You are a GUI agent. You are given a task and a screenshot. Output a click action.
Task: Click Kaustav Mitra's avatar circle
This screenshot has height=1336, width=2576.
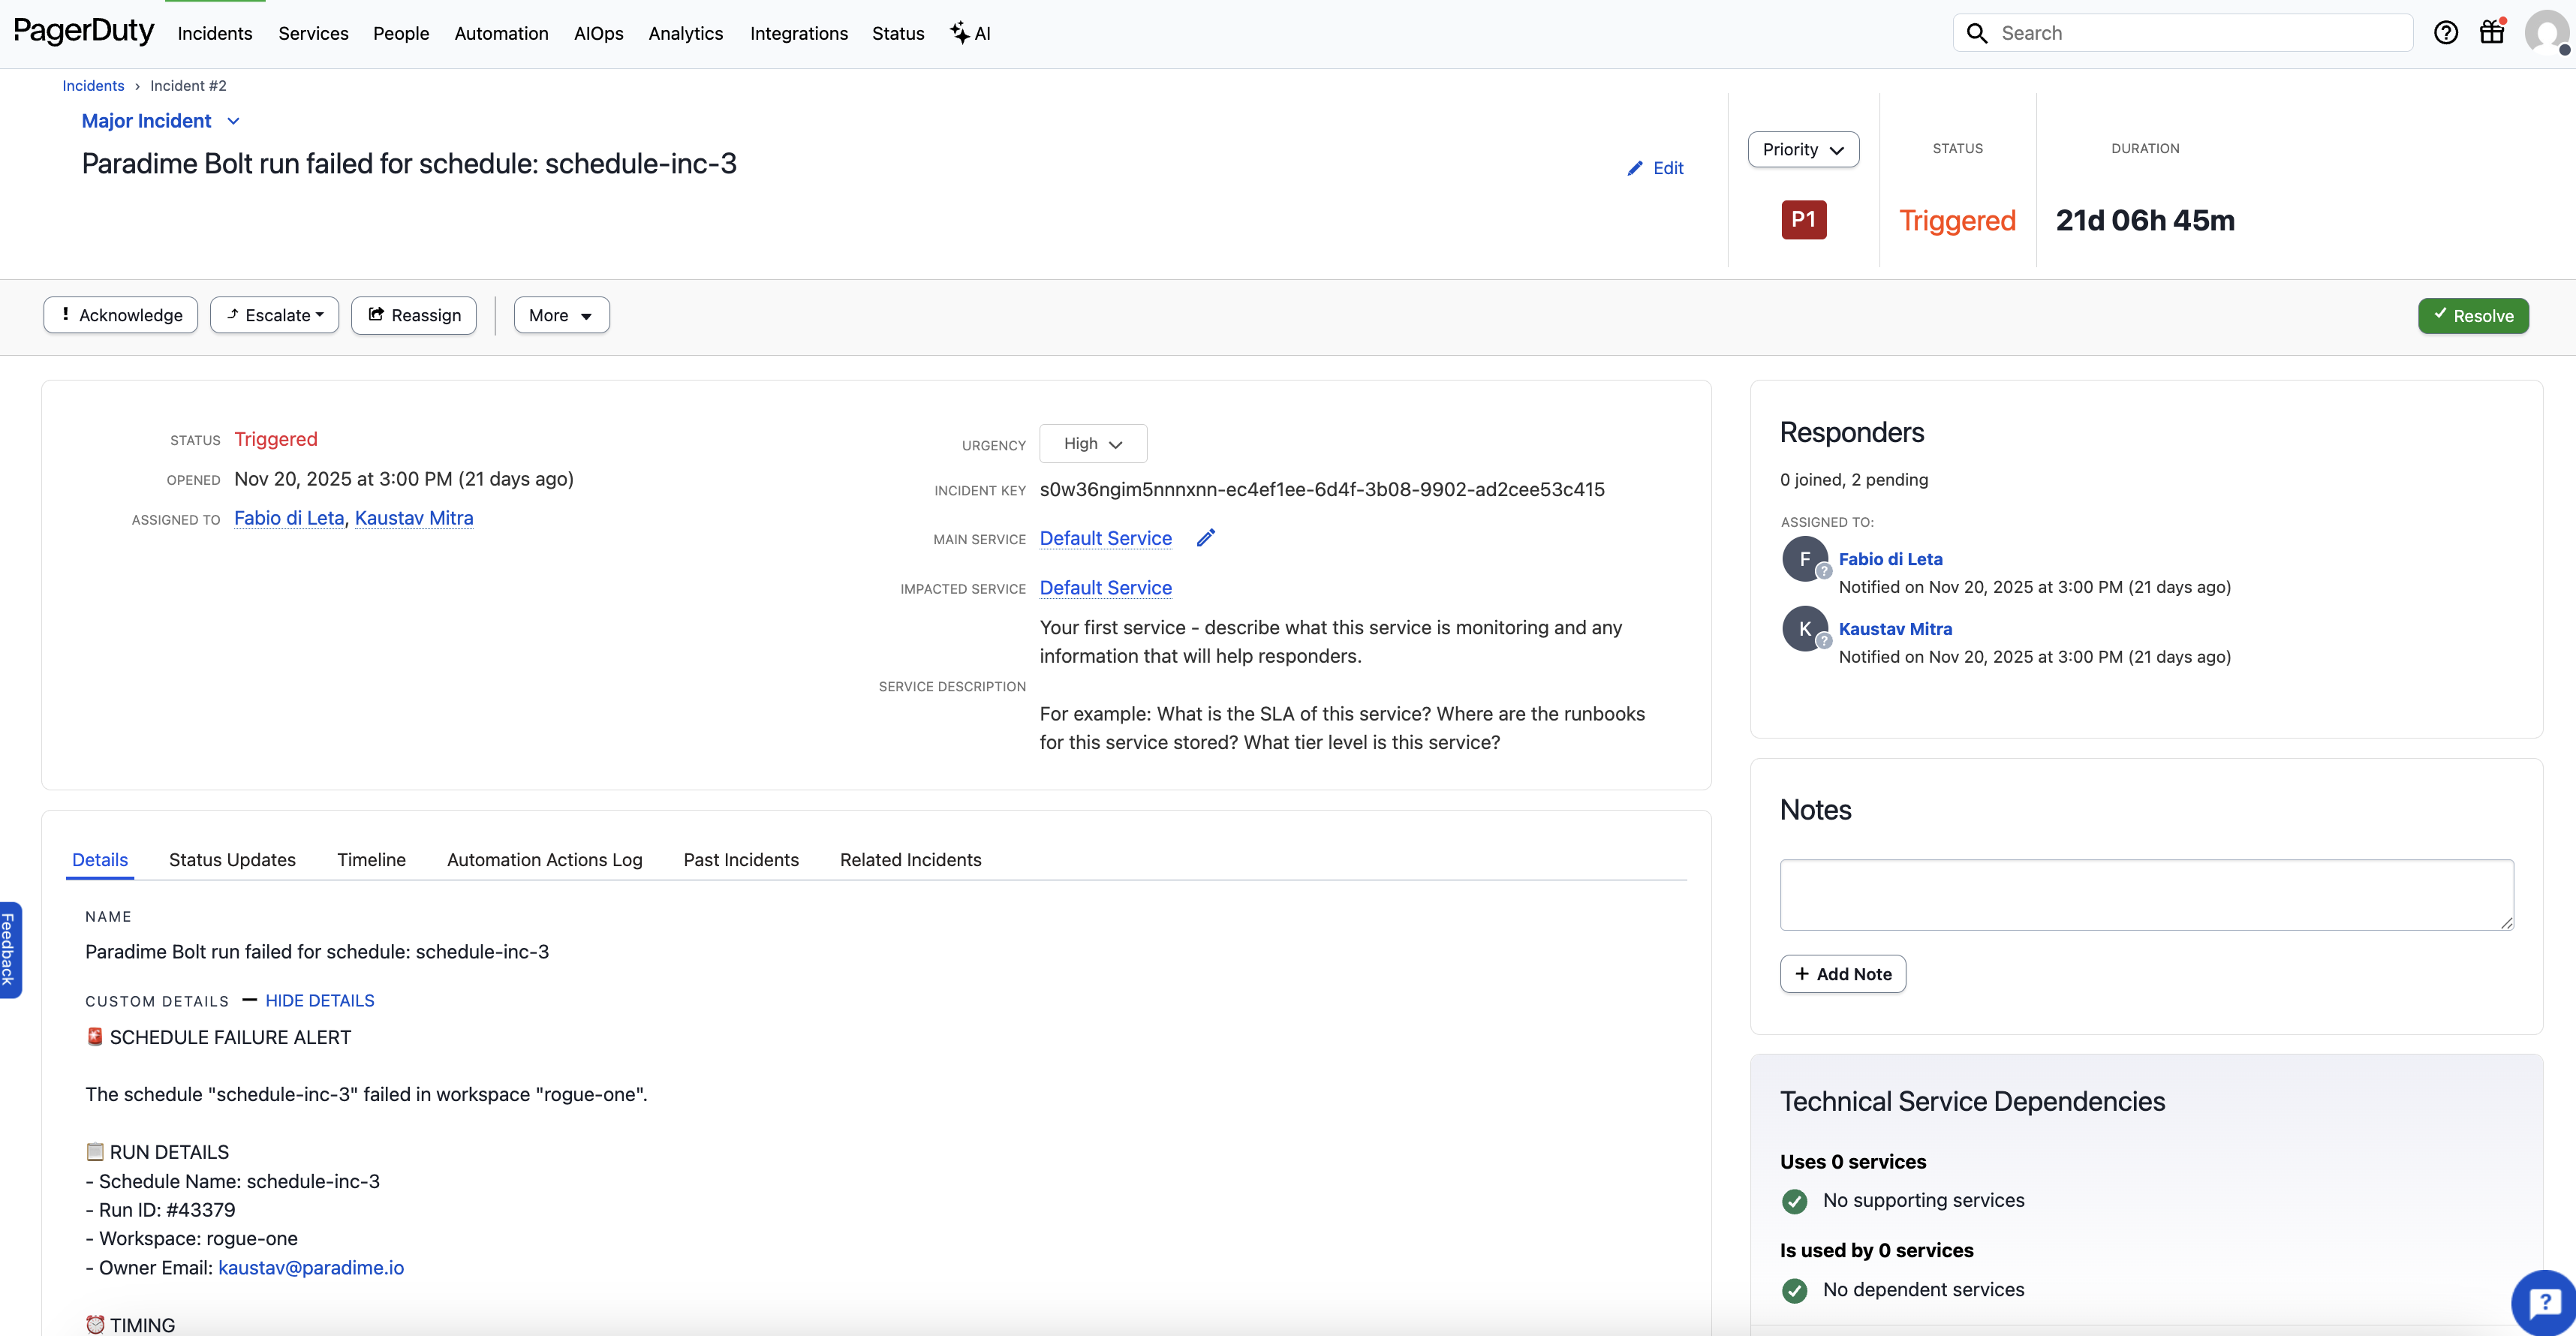(x=1804, y=629)
